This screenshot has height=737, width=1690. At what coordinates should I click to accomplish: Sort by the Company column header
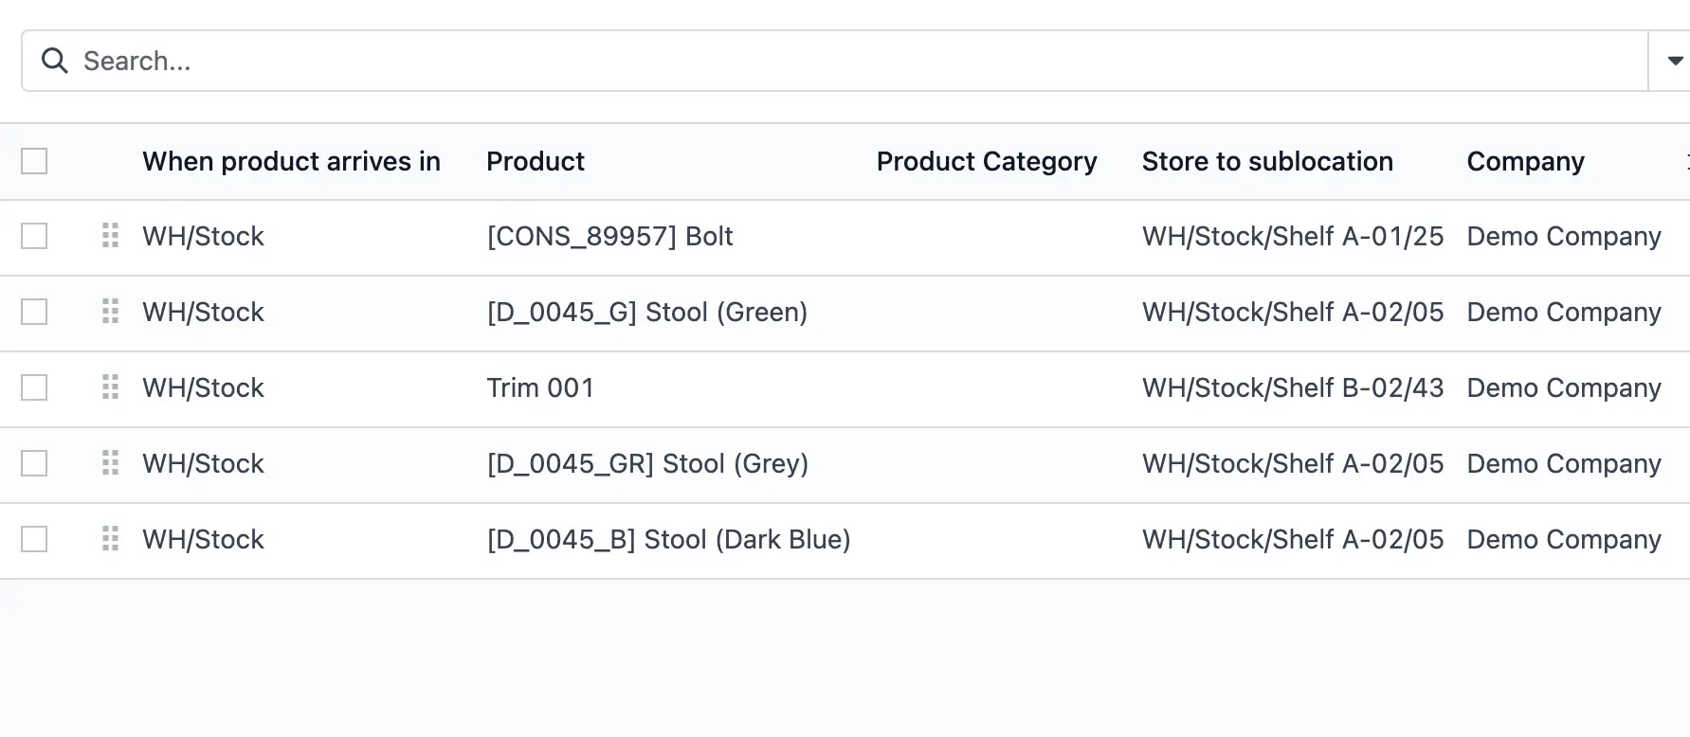(1525, 161)
